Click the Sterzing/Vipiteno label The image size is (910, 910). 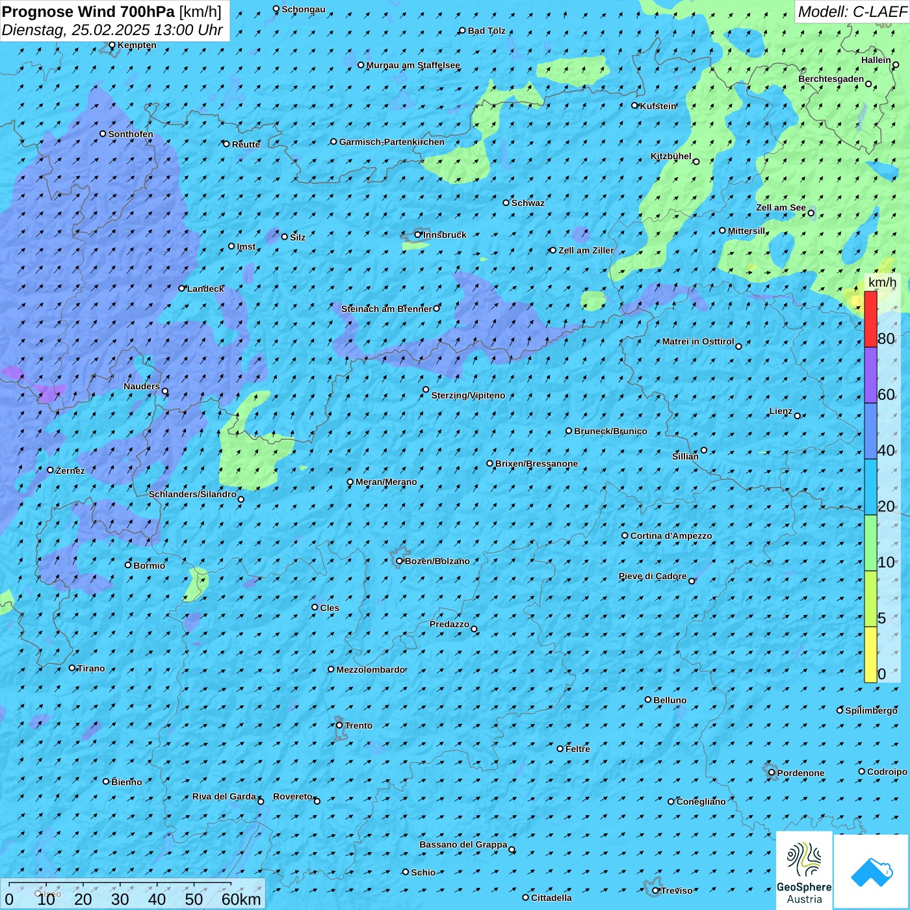(468, 395)
